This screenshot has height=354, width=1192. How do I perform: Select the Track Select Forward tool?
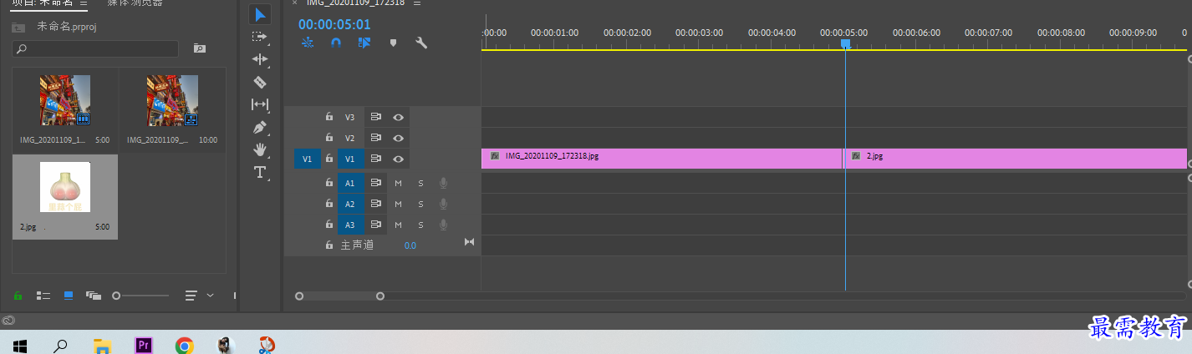click(260, 37)
